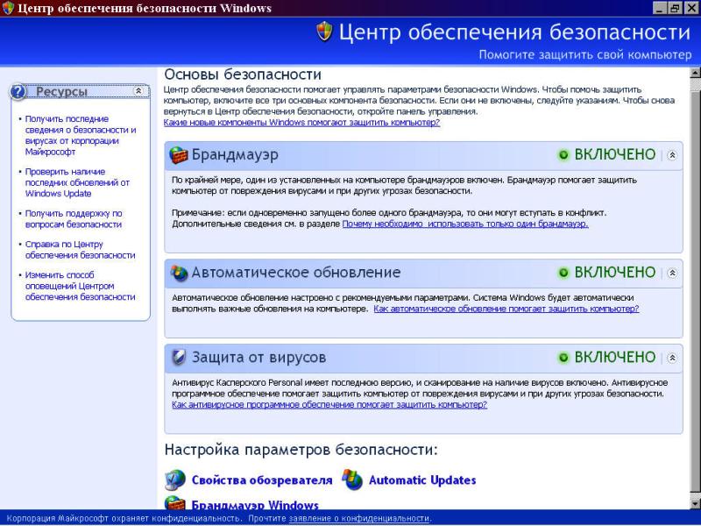Open Automatic Updates settings link
Viewport: 701px width, 526px height.
point(422,480)
